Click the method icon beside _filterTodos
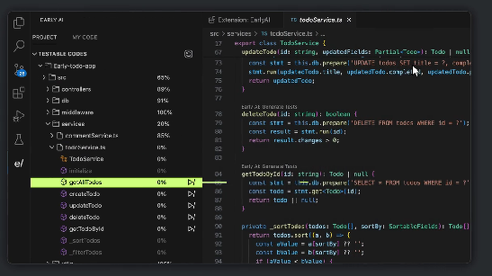The width and height of the screenshot is (492, 276). point(63,252)
